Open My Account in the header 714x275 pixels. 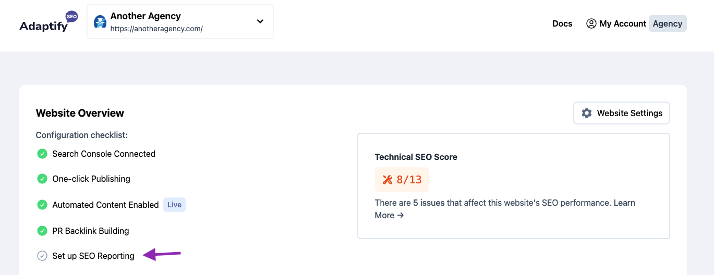(616, 23)
